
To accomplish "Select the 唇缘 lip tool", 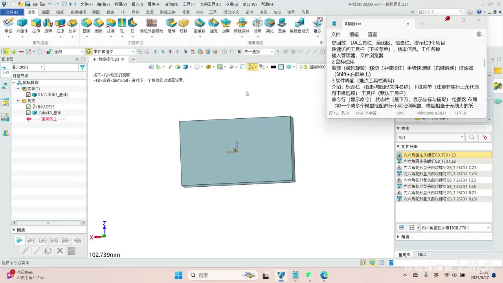I will click(171, 25).
